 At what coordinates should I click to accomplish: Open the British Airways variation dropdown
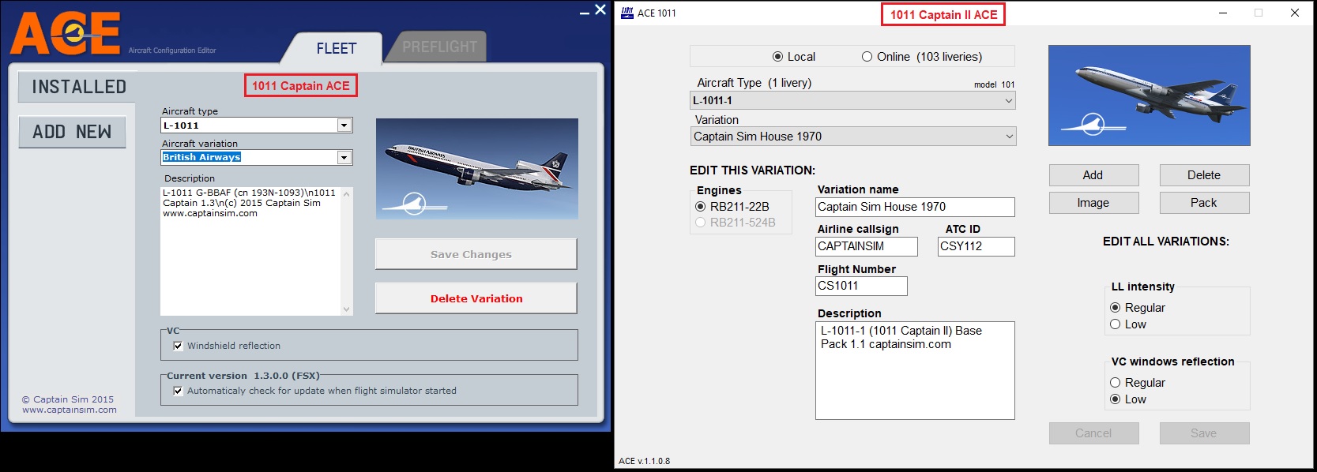coord(344,158)
